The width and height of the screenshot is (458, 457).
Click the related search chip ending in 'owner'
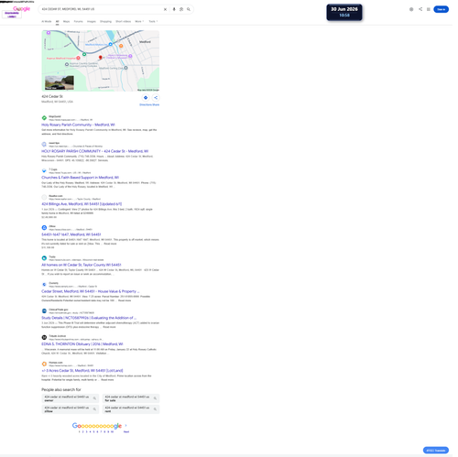point(71,398)
